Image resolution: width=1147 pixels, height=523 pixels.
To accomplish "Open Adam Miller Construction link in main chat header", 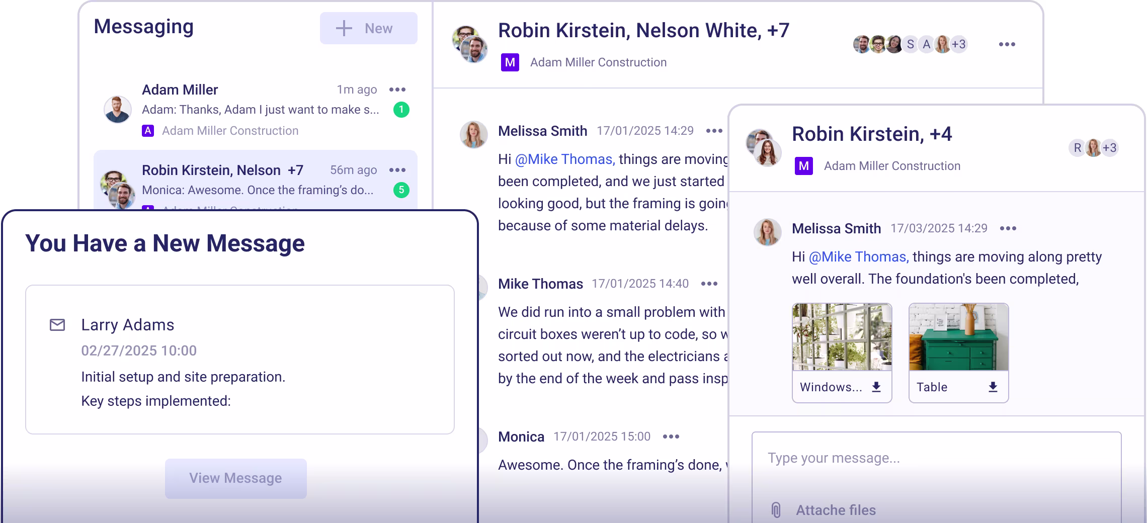I will click(598, 62).
